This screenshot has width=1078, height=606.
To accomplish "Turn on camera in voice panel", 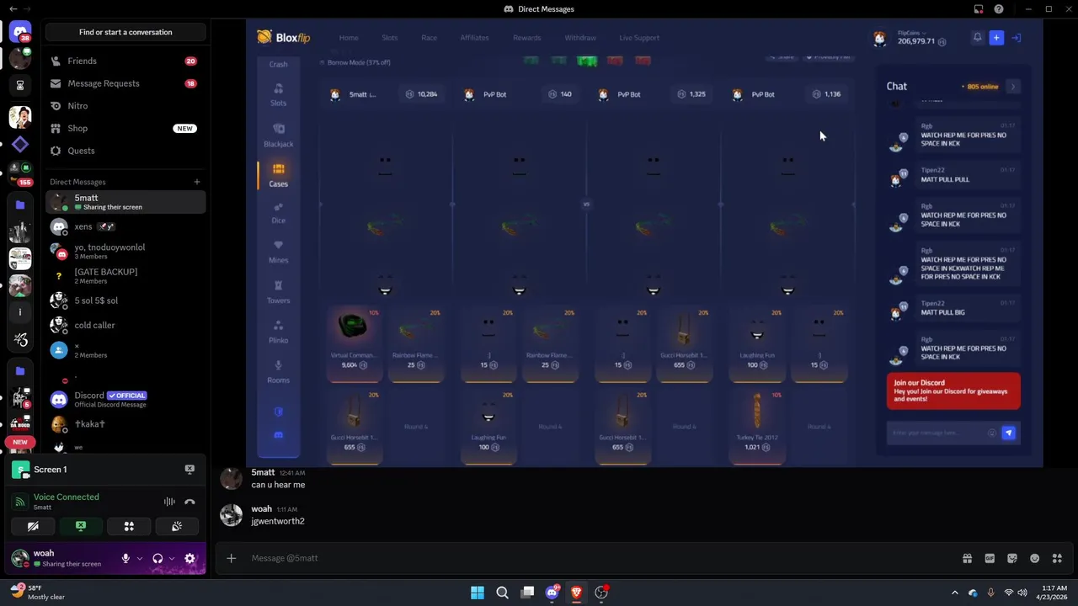I will (x=33, y=526).
